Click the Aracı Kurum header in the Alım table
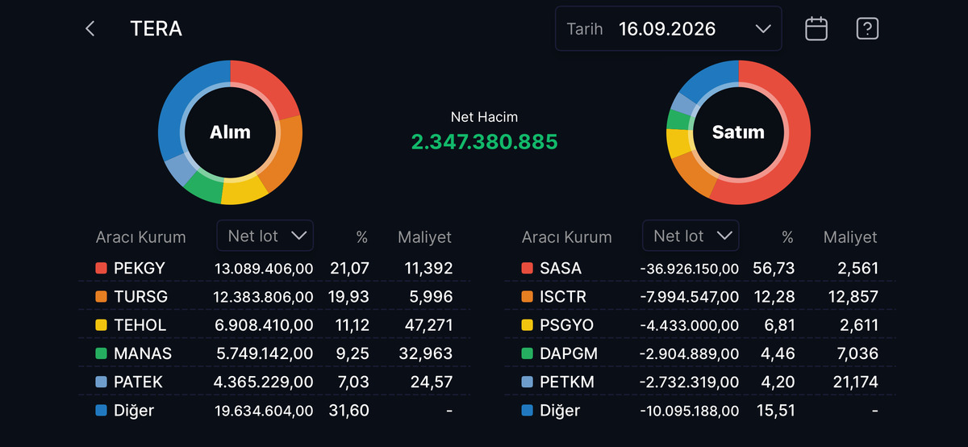The image size is (968, 447). pyautogui.click(x=140, y=237)
